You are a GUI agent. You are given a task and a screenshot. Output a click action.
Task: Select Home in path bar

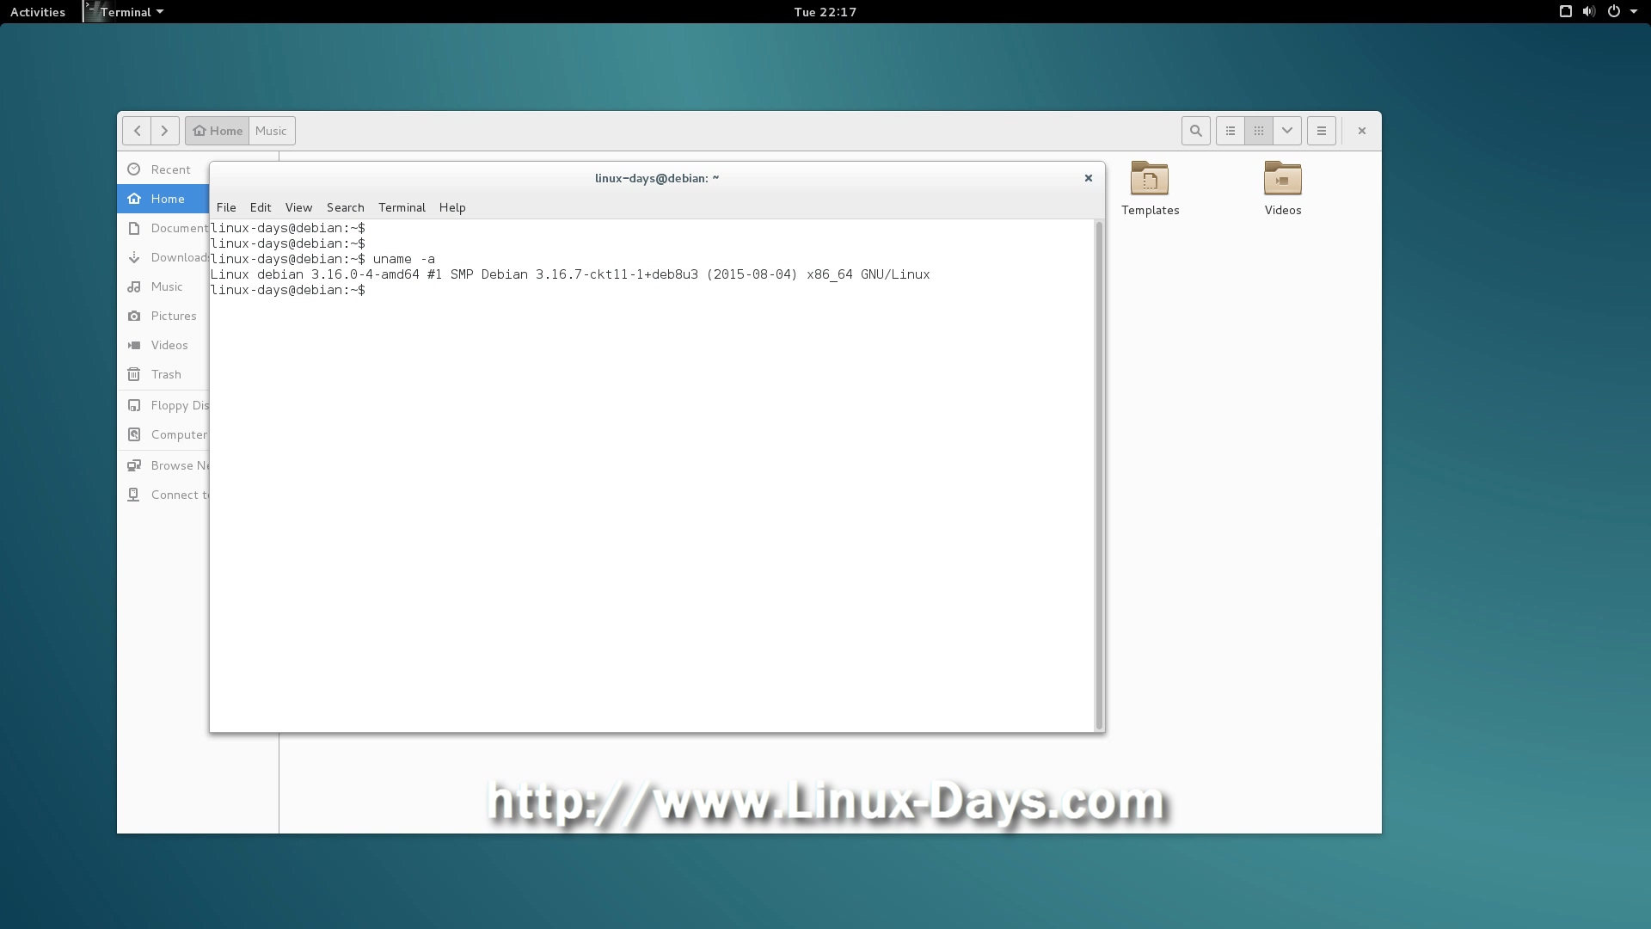click(x=218, y=131)
